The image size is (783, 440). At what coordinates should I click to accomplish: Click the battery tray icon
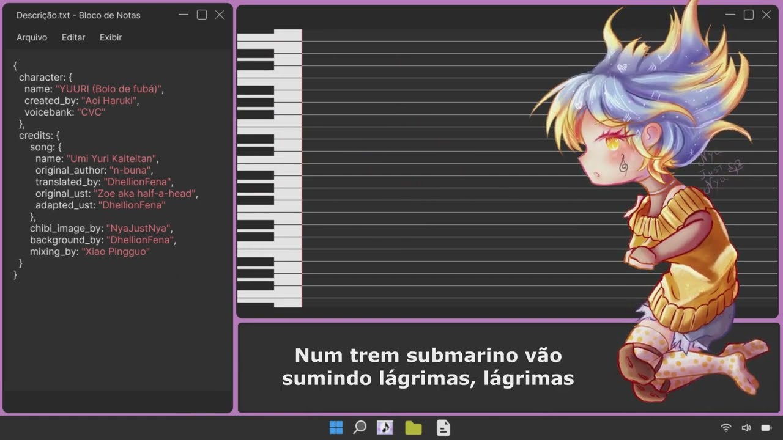(x=766, y=428)
